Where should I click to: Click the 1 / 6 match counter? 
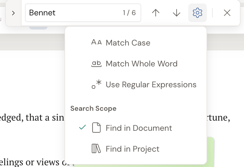pos(129,13)
